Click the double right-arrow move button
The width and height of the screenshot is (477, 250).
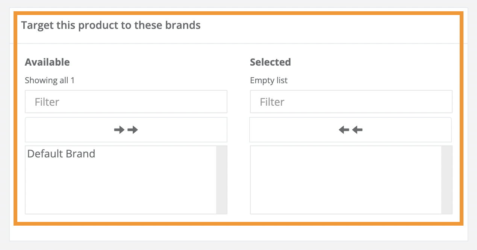(126, 129)
